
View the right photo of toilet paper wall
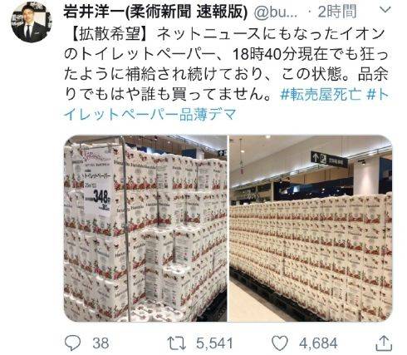[311, 229]
